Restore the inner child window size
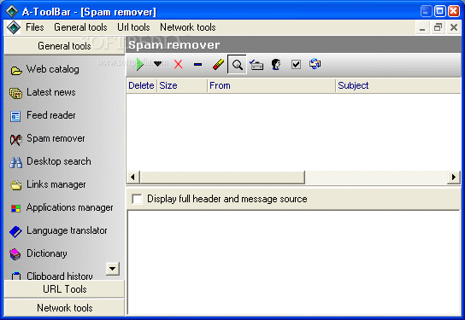 pyautogui.click(x=438, y=28)
